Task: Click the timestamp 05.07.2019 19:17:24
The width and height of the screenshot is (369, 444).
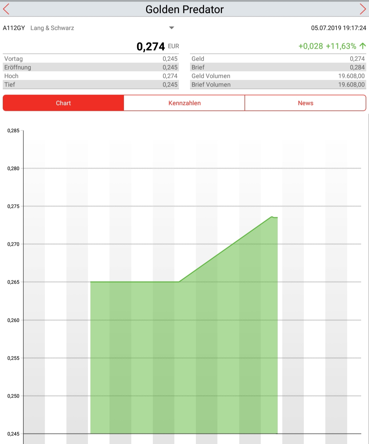Action: click(x=339, y=28)
